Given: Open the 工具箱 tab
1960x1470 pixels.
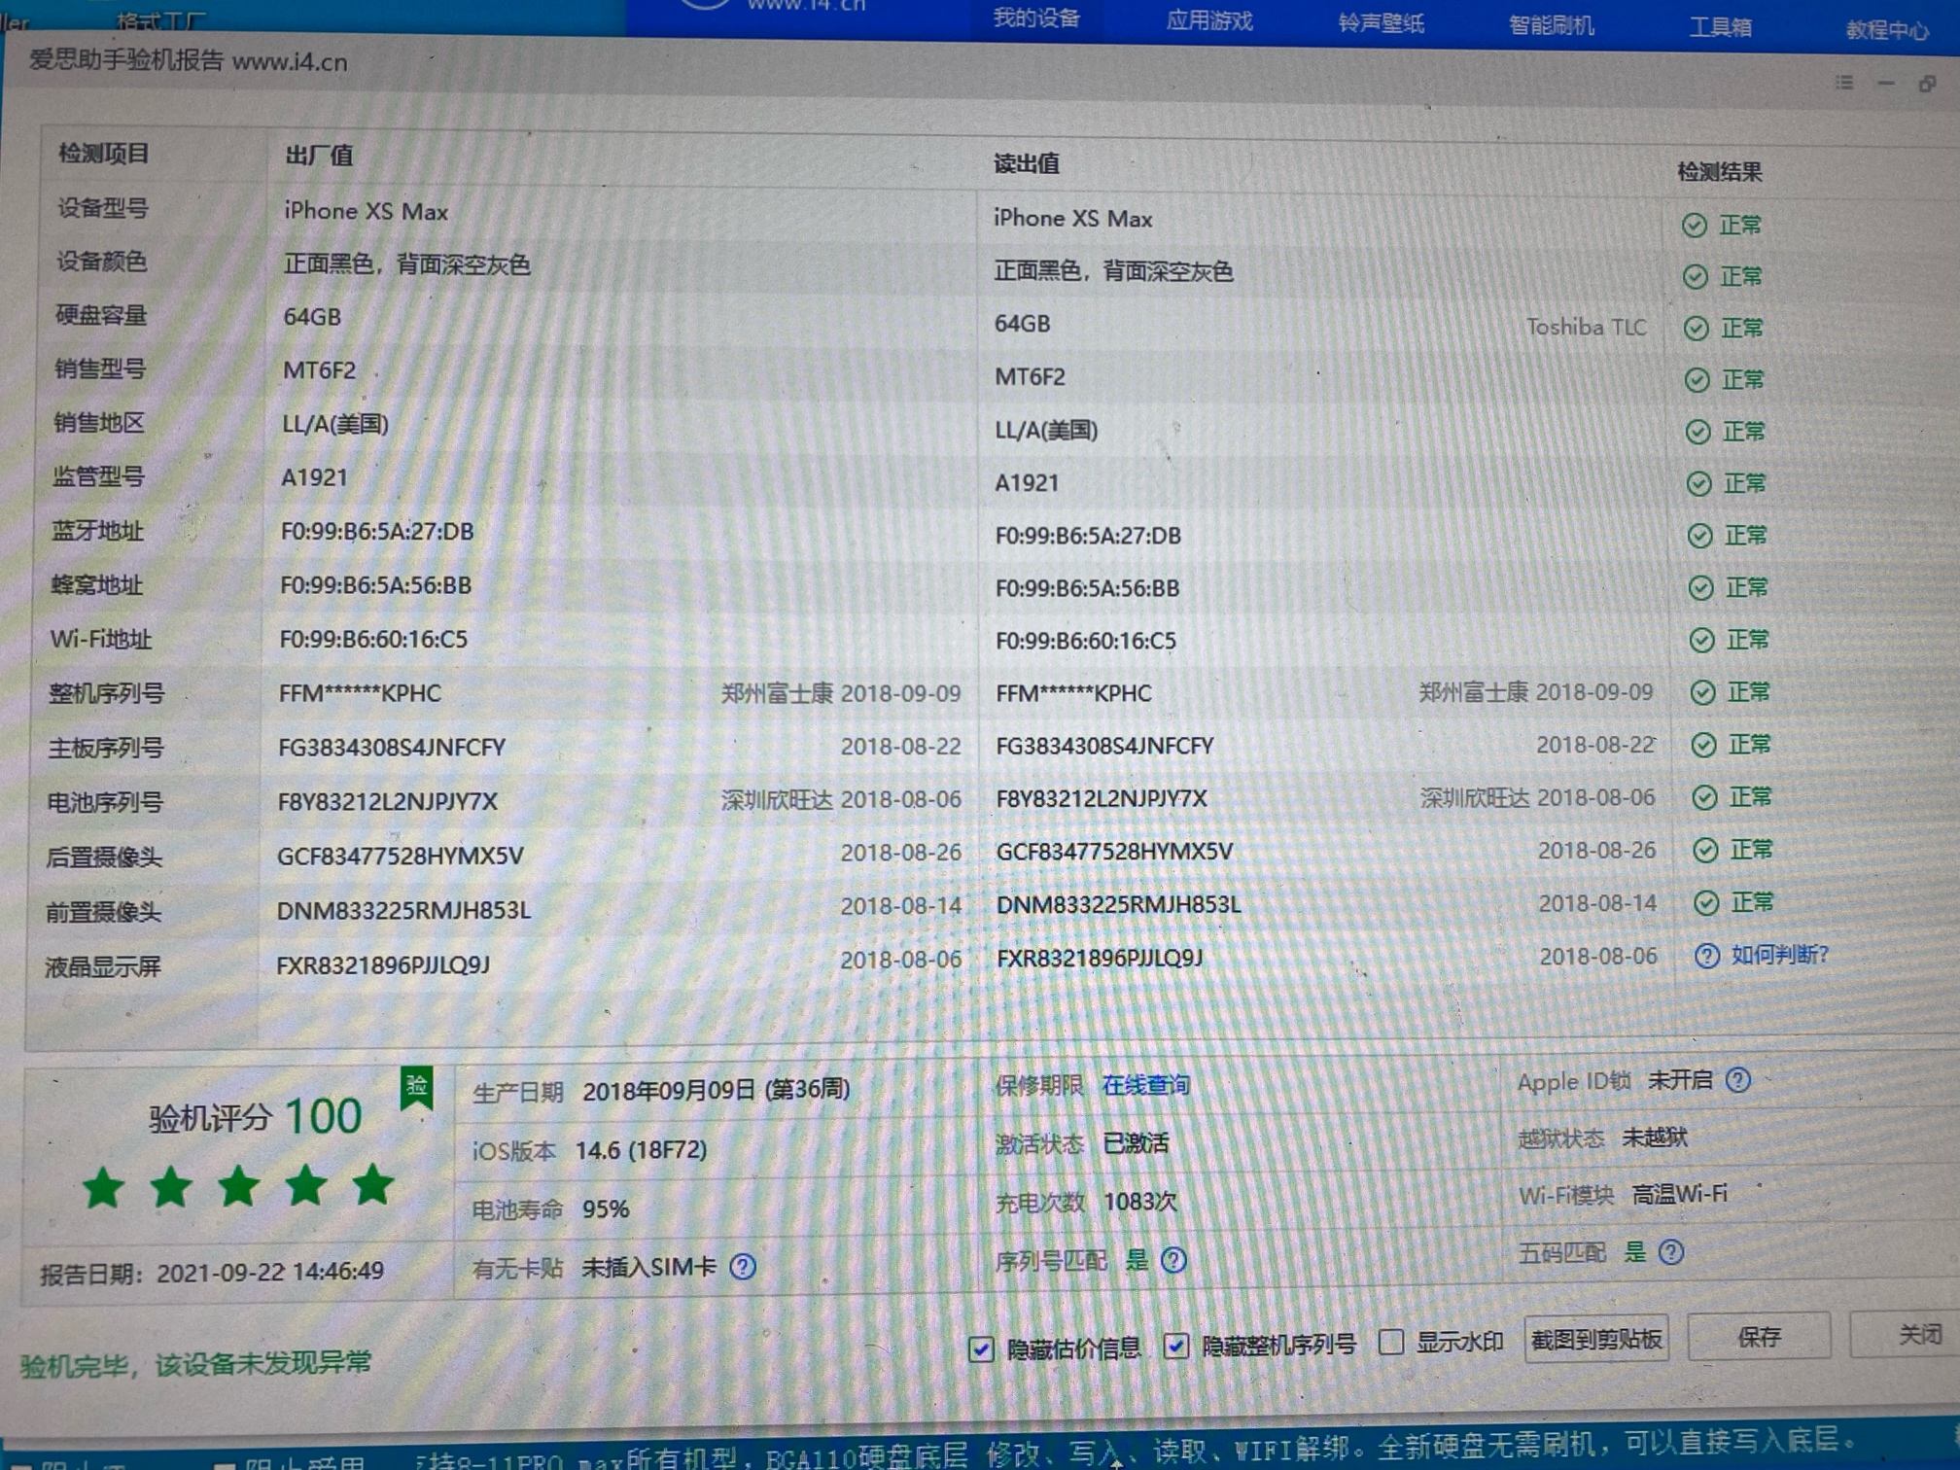Looking at the screenshot, I should coord(1720,26).
